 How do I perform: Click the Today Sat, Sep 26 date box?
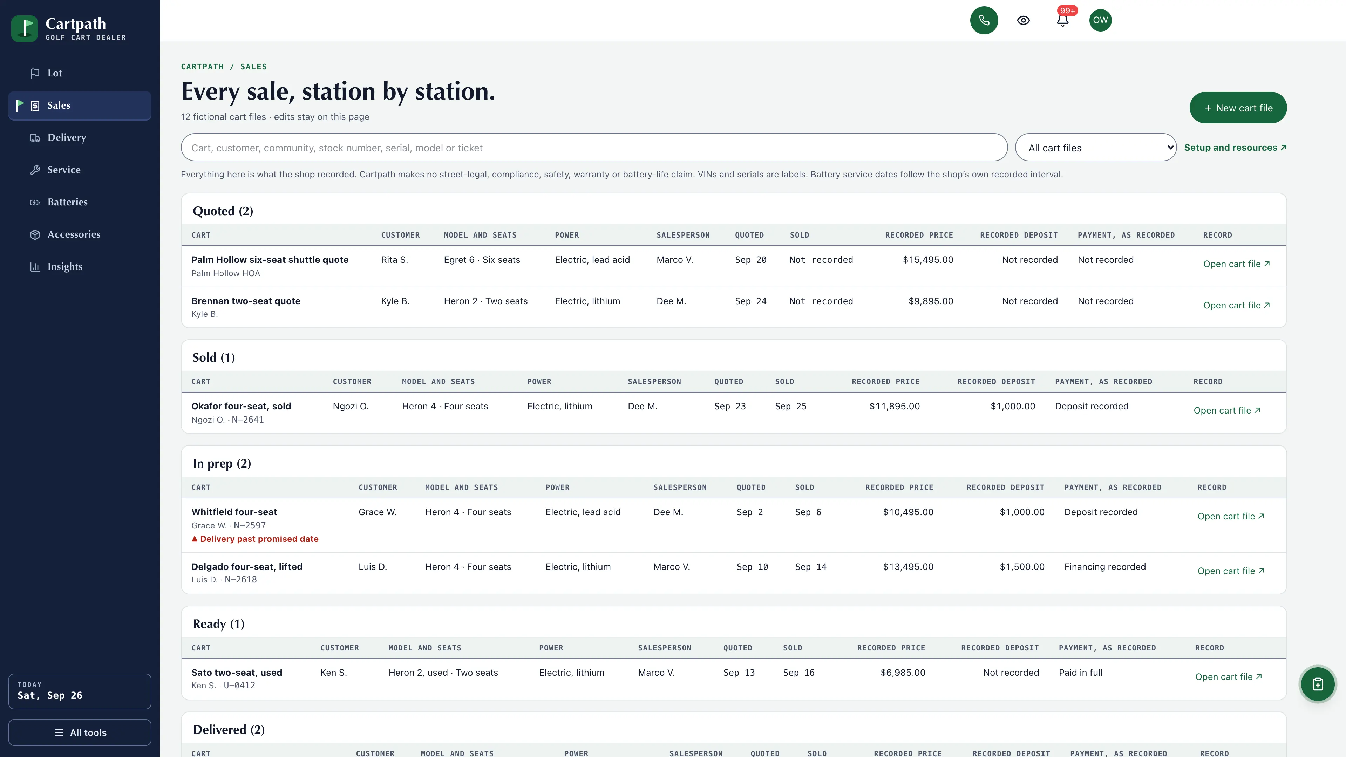pyautogui.click(x=80, y=691)
